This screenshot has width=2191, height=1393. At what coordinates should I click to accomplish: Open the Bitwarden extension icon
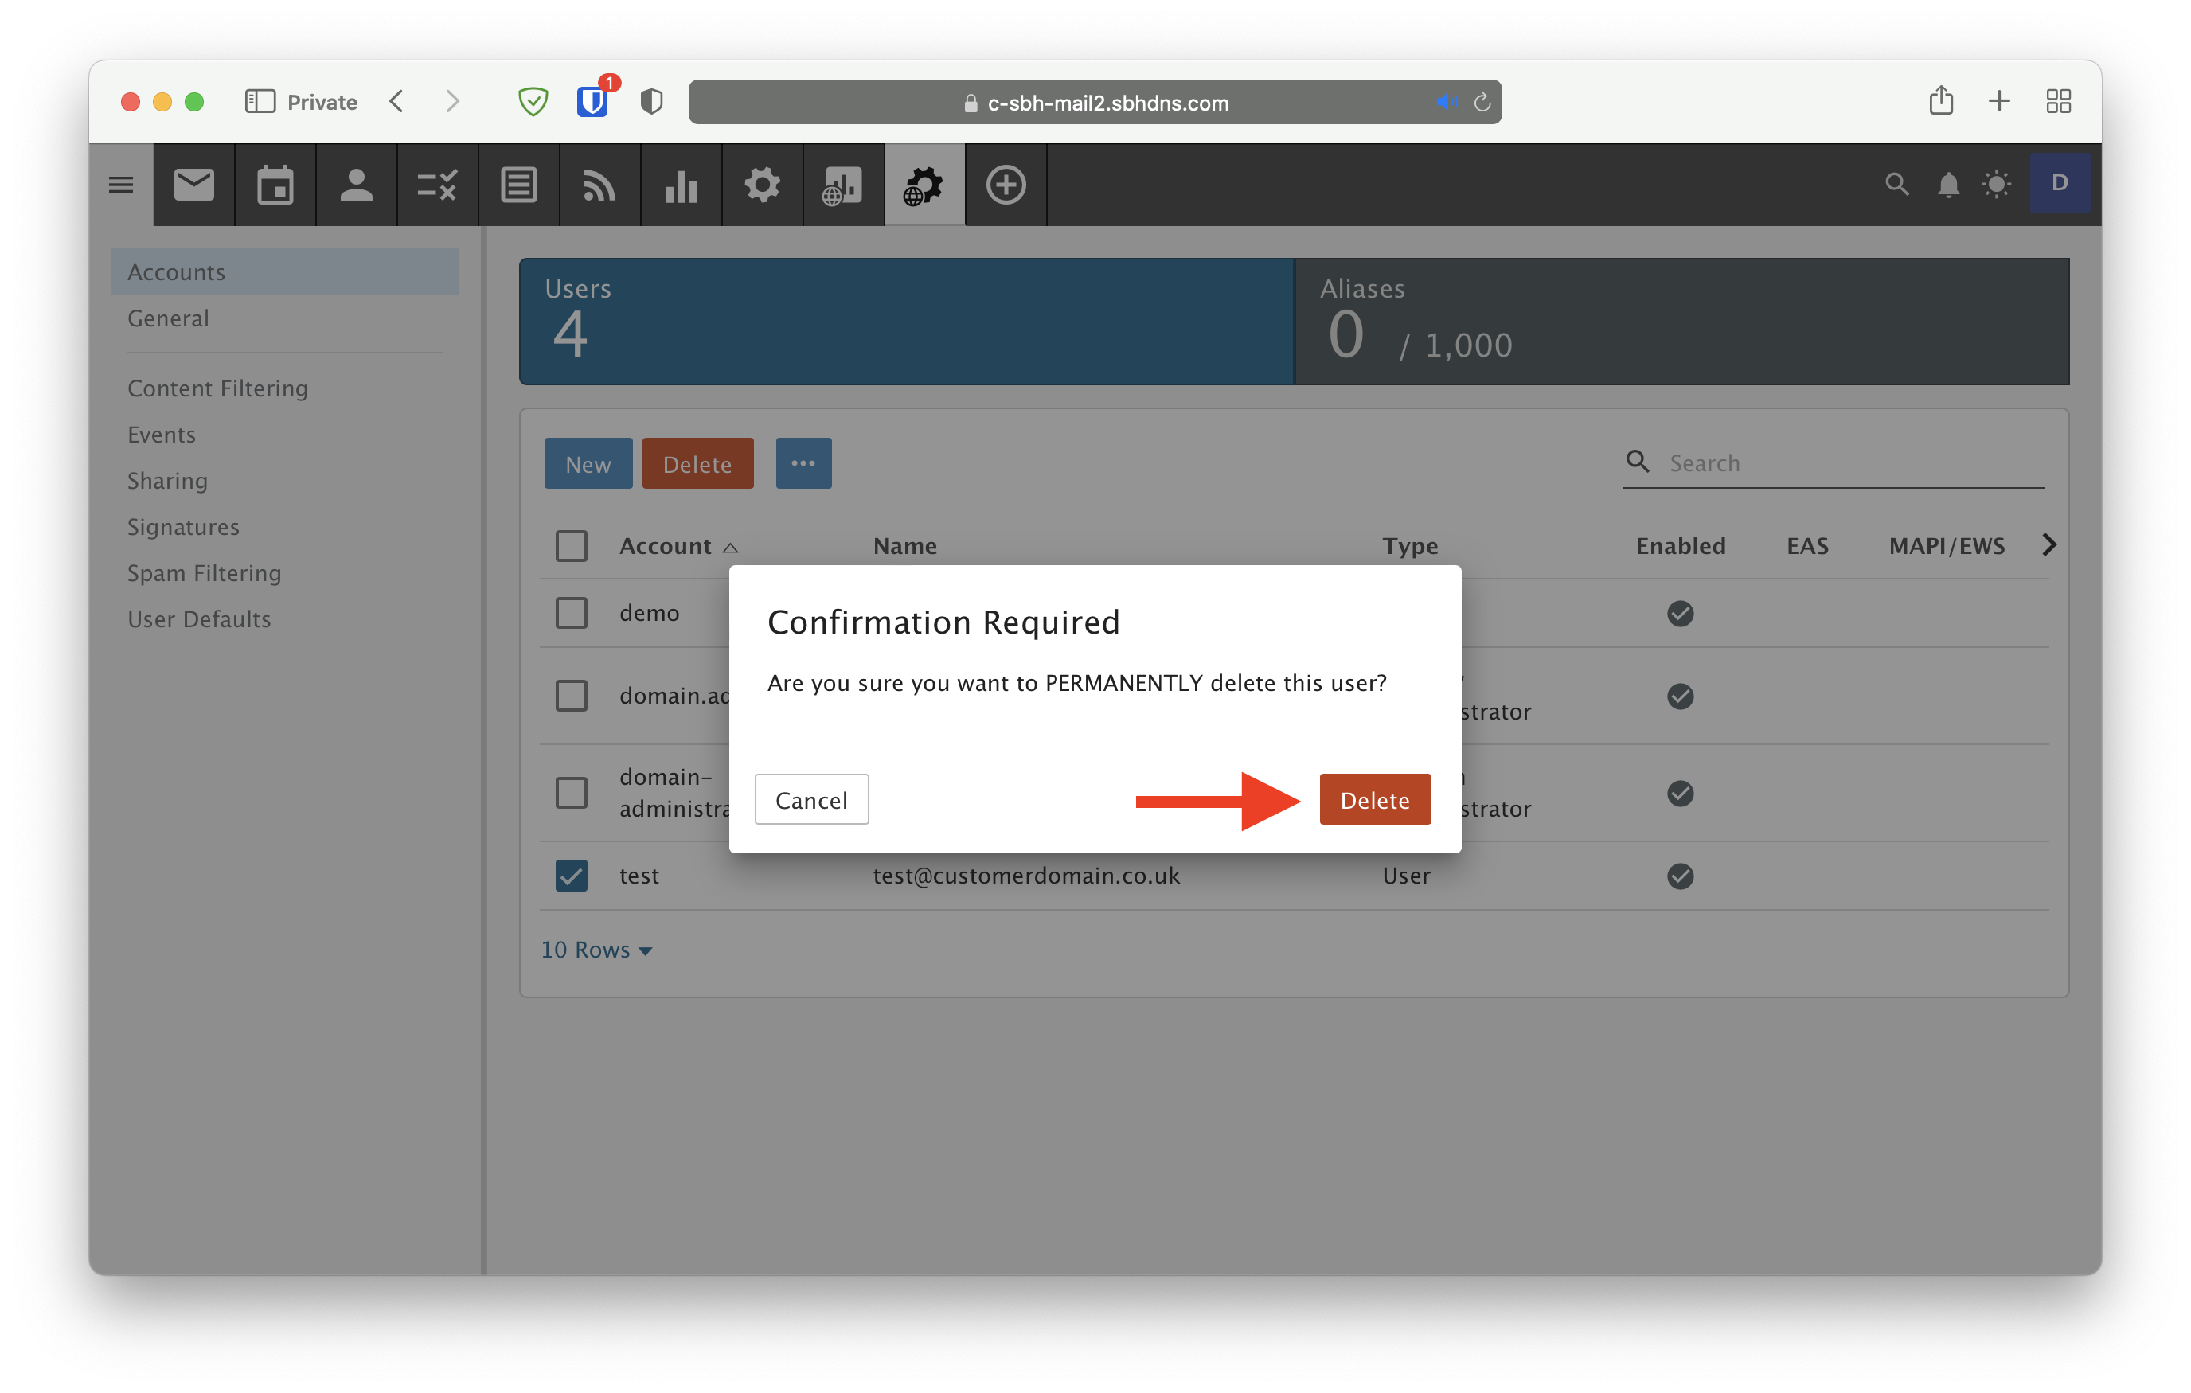pyautogui.click(x=592, y=101)
